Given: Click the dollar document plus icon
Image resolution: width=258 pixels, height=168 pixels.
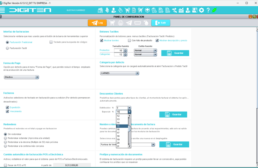Looking at the screenshot, I should [168, 10].
